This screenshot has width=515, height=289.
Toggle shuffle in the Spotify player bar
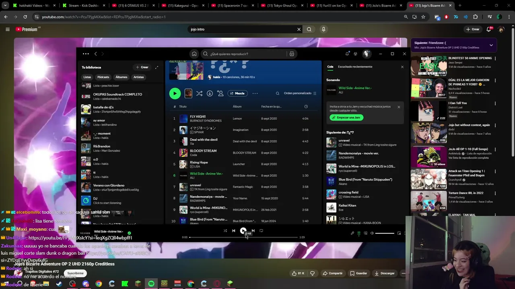tap(225, 231)
